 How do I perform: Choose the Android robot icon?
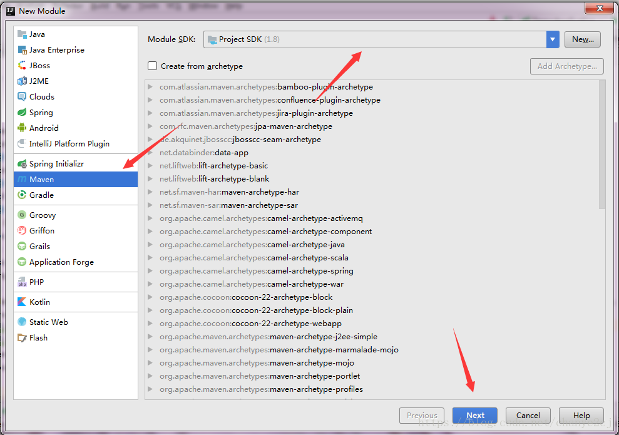pos(22,128)
